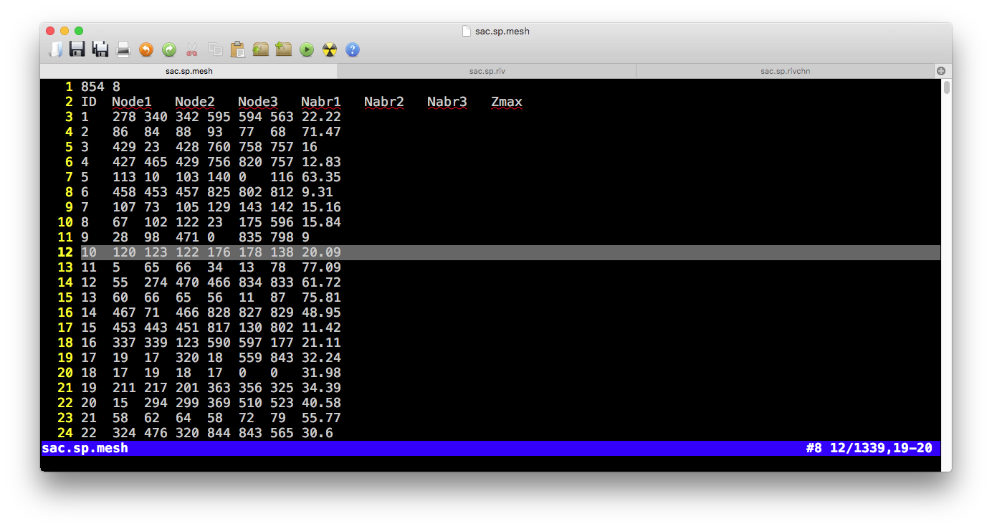Switch to the sac.sp.rivchn tab
Screen dimensions: 992x529
click(x=785, y=71)
